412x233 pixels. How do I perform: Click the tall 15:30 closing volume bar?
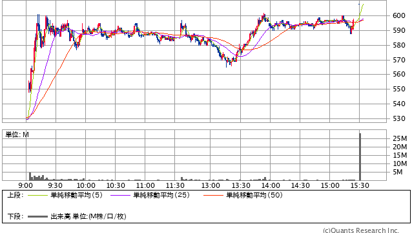(x=360, y=157)
